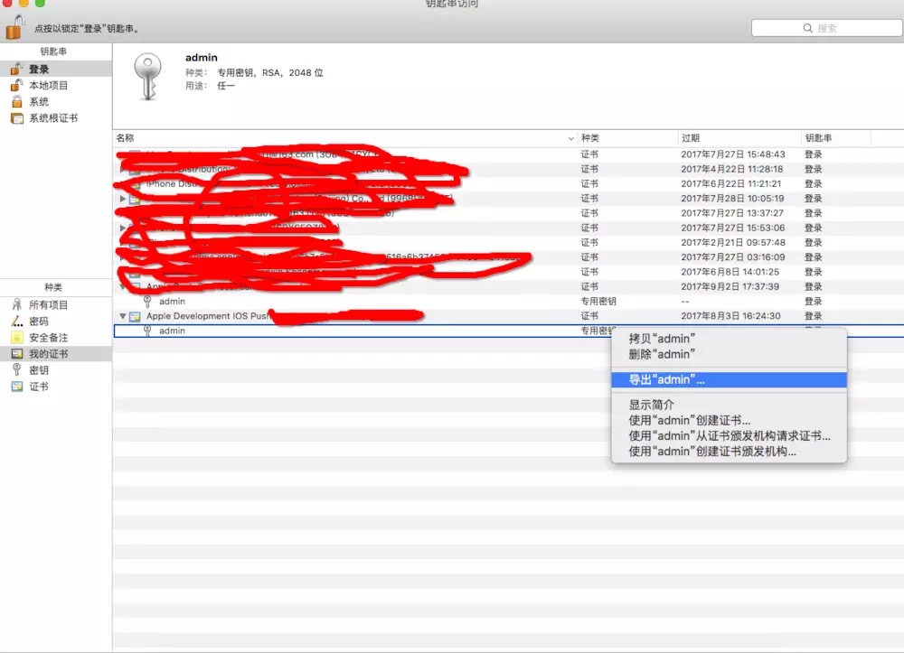
Task: Choose 使用"admin"创建证书... menu item
Action: [x=729, y=420]
